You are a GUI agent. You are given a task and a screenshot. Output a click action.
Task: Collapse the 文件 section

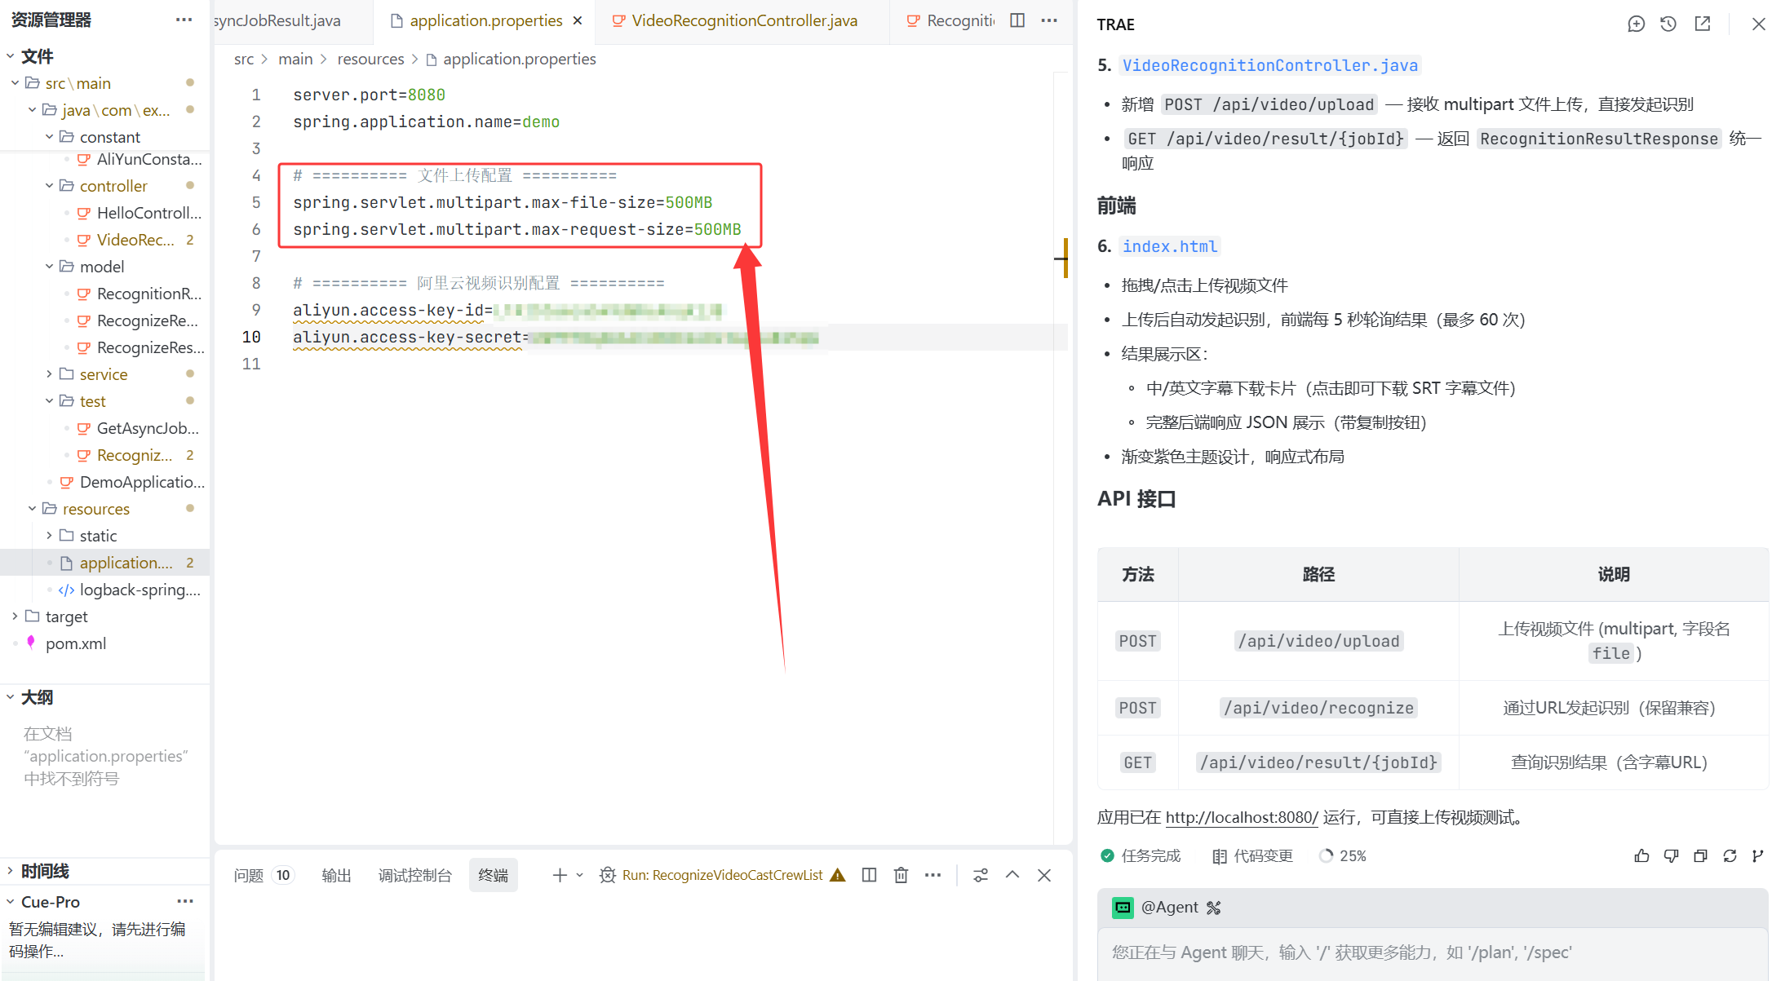(x=10, y=56)
